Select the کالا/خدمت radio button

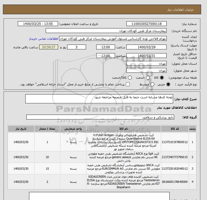coord(130,78)
